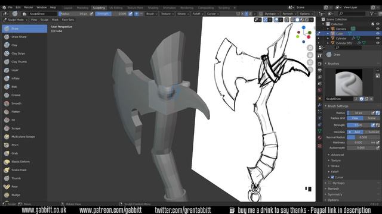Select Cylinder.001 in the outliner
This screenshot has width=382, height=214.
344,43
